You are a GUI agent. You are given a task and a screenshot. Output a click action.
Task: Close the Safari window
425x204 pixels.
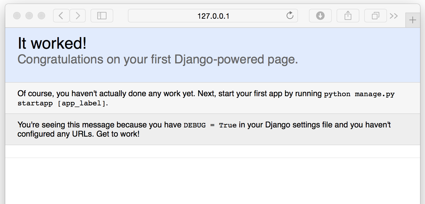(x=17, y=16)
